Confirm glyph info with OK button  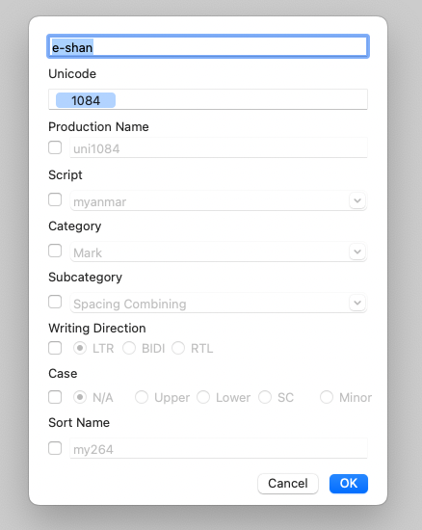[x=349, y=484]
